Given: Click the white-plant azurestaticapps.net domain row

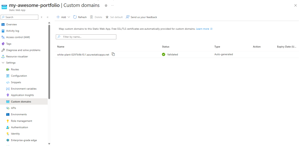Looking at the screenshot, I should tap(83, 54).
